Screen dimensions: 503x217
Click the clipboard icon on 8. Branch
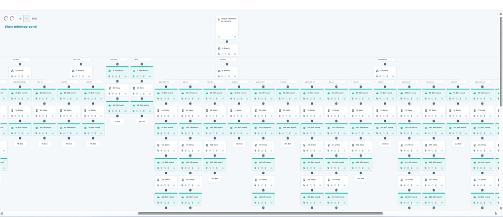(226, 76)
